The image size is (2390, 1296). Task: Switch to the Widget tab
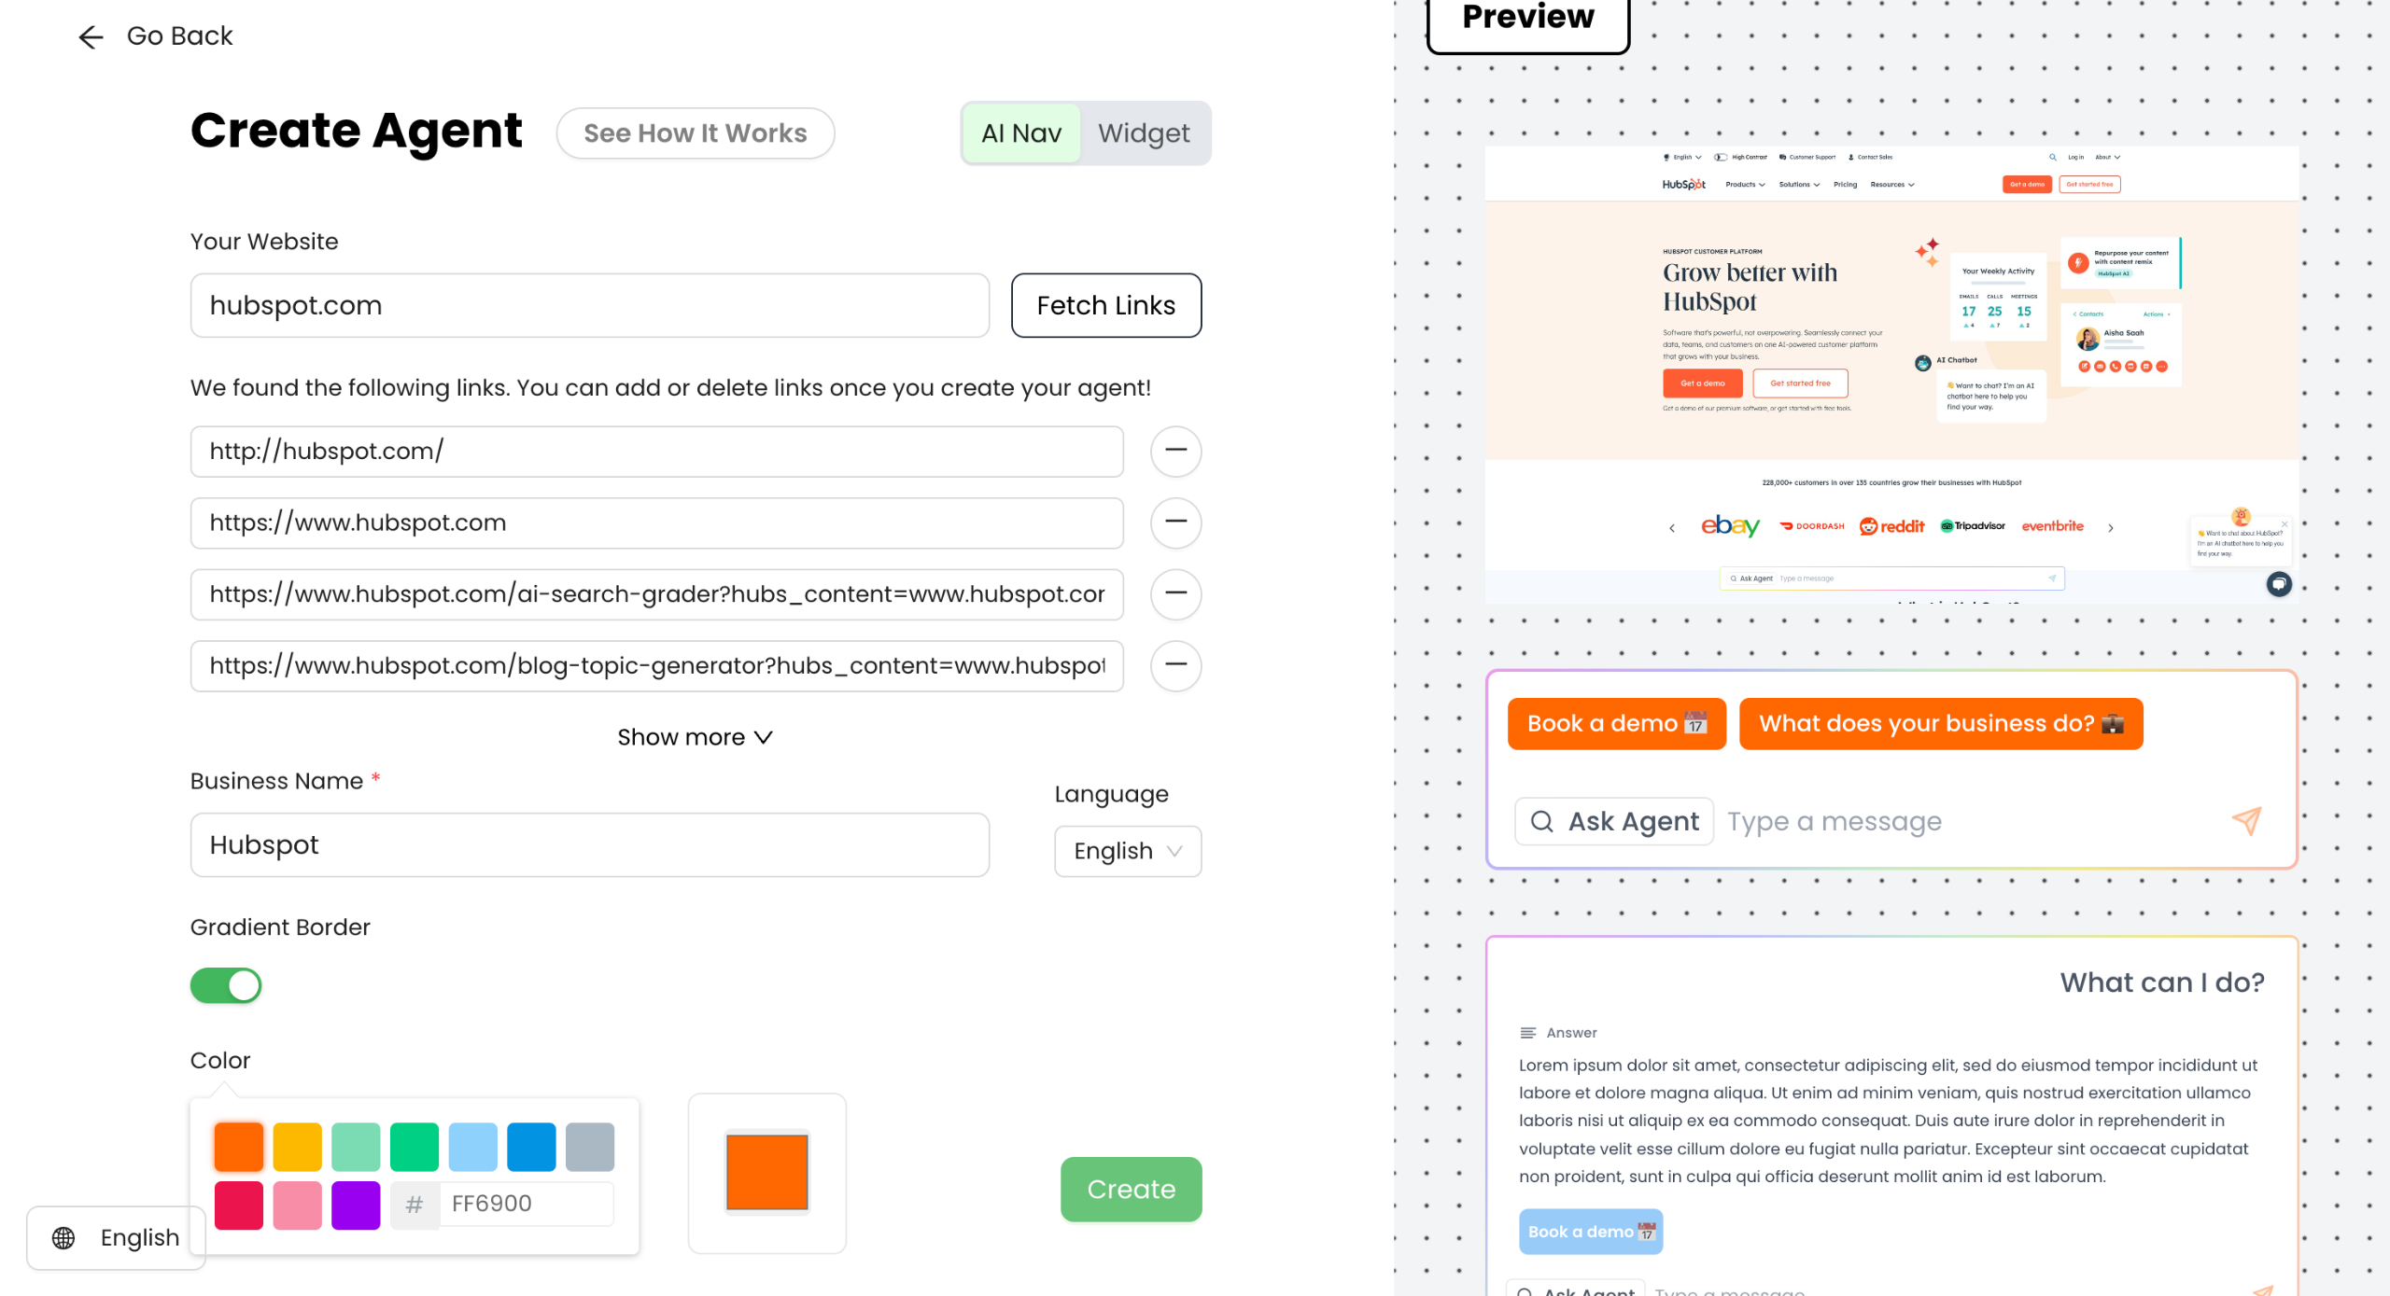(1143, 133)
